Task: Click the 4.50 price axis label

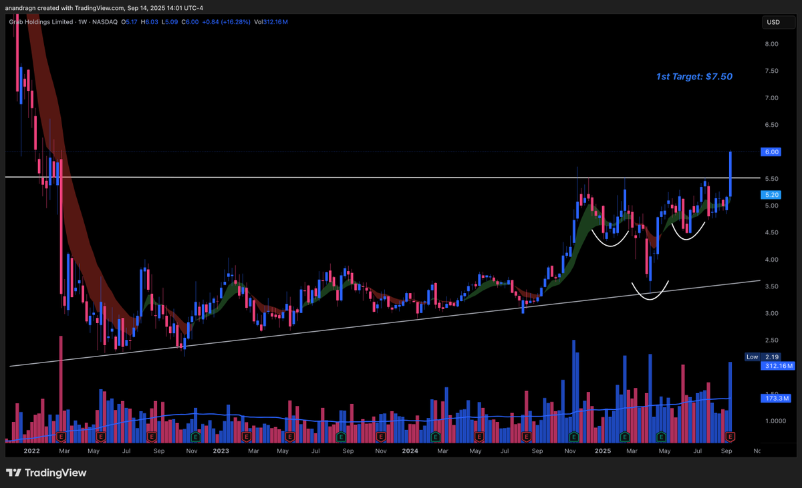Action: pyautogui.click(x=771, y=232)
